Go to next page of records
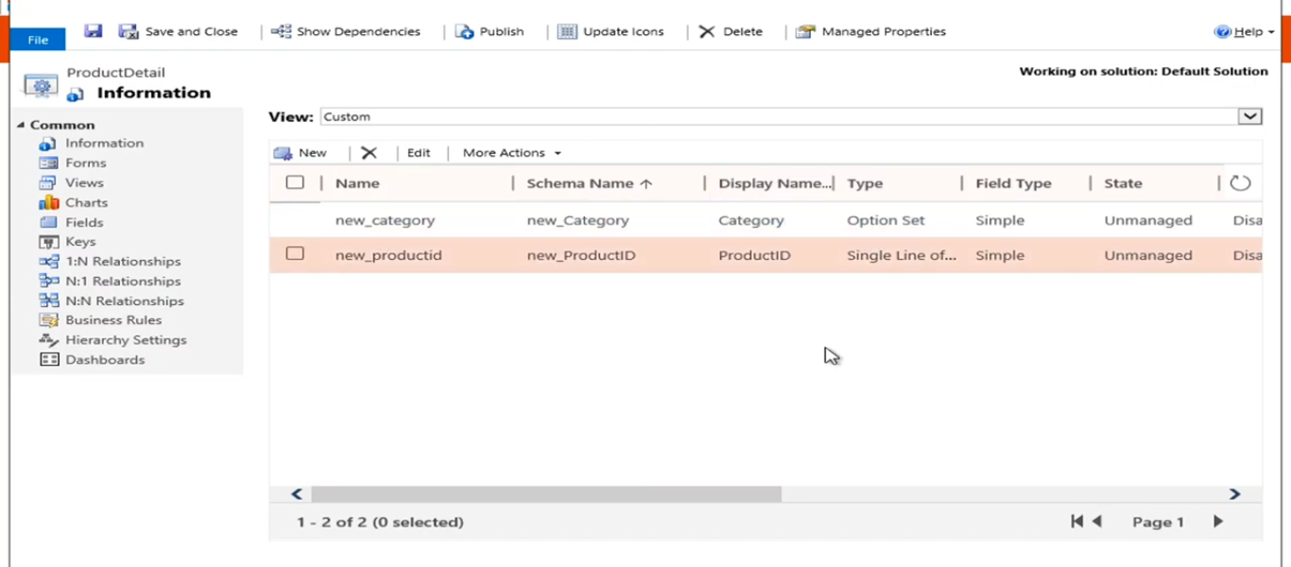Viewport: 1291px width, 567px height. pyautogui.click(x=1217, y=521)
